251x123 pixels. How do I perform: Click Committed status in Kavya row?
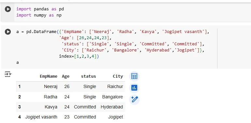click(85, 107)
